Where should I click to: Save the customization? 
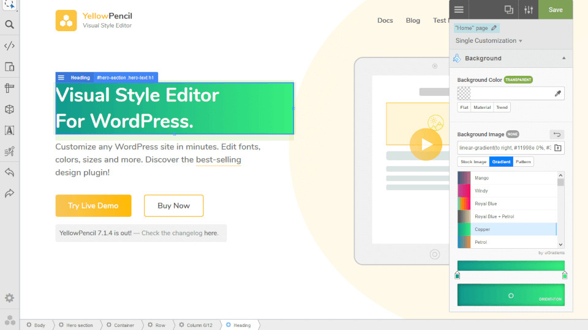click(x=556, y=10)
